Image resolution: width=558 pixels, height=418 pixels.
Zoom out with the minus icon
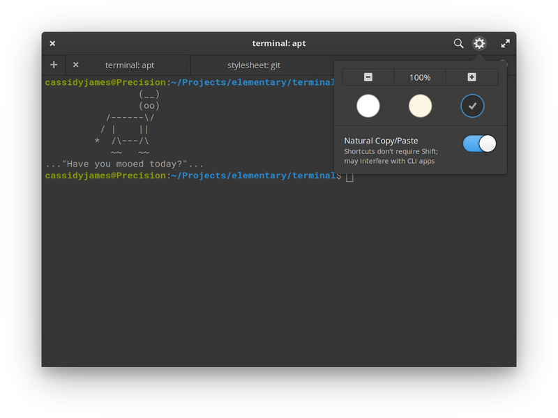pyautogui.click(x=368, y=77)
